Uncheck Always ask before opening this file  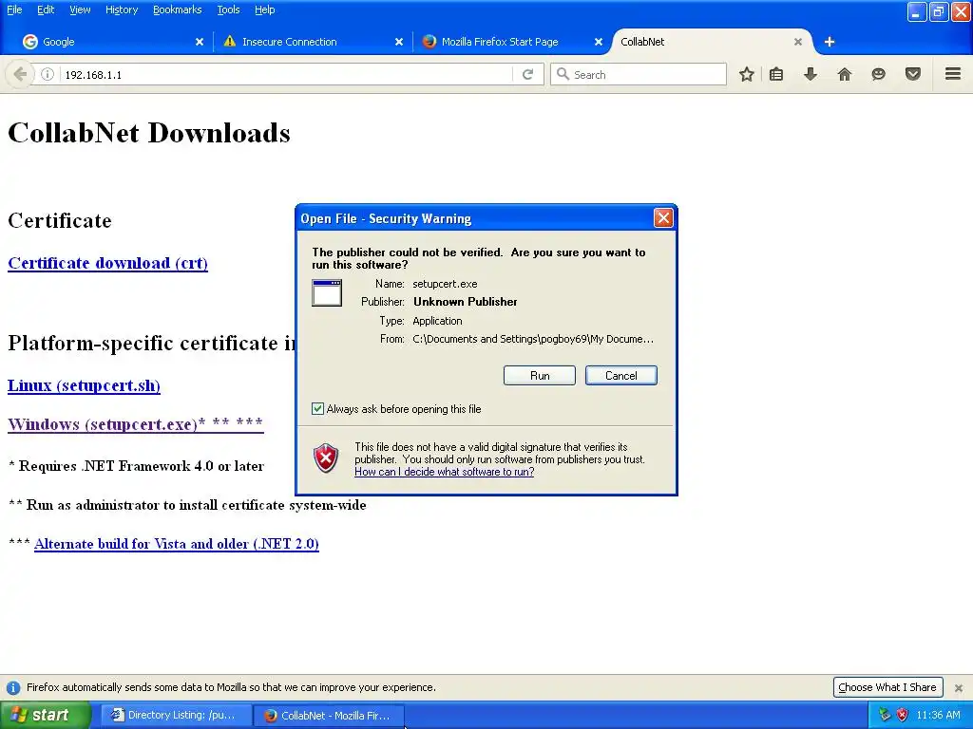tap(317, 408)
